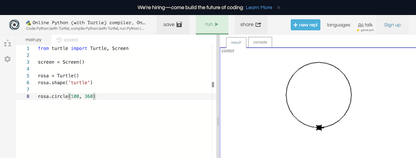The image size is (416, 158).
Task: Open the Learn More link
Action: click(x=259, y=7)
